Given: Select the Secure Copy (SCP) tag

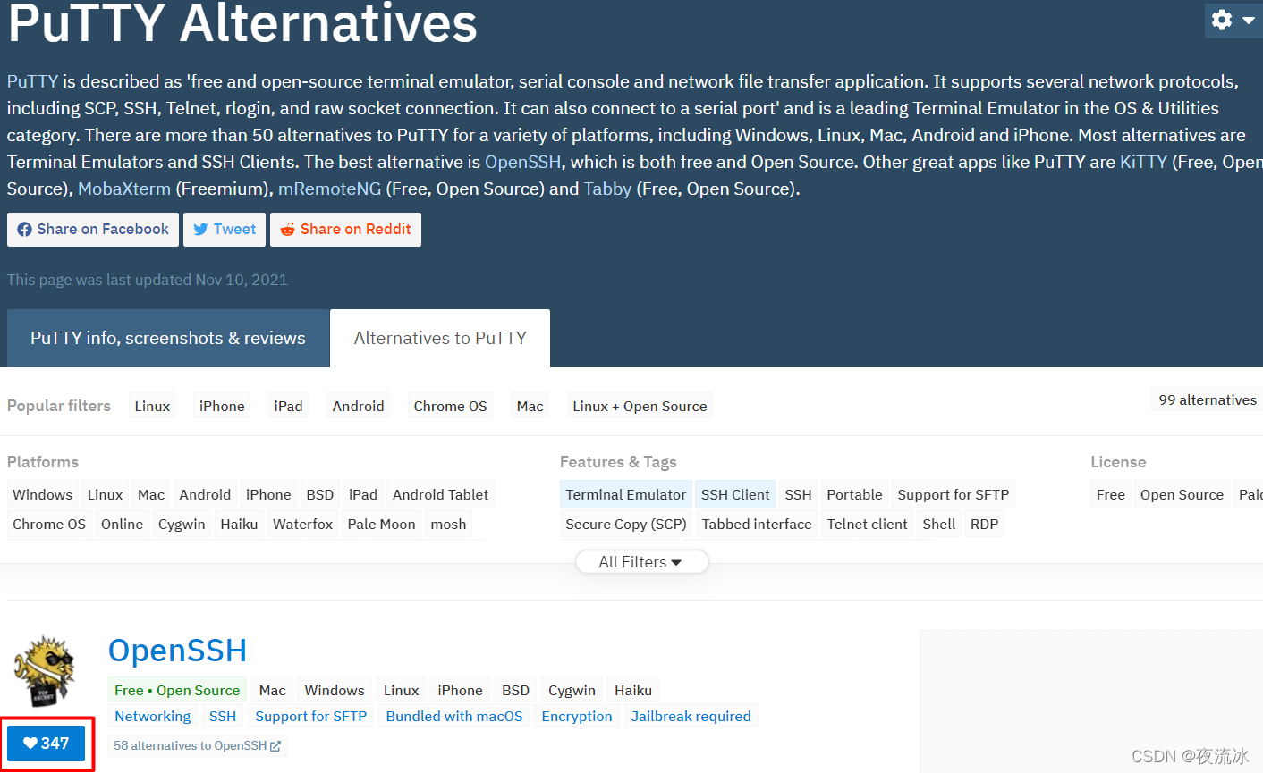Looking at the screenshot, I should [626, 524].
